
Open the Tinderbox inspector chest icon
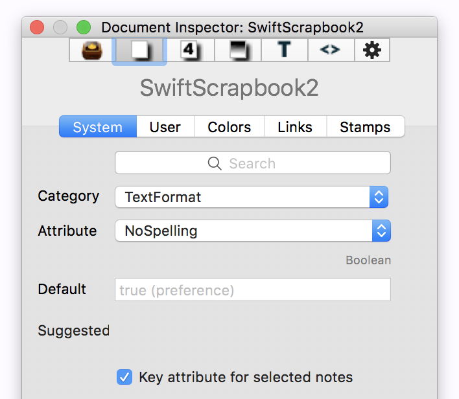point(91,50)
